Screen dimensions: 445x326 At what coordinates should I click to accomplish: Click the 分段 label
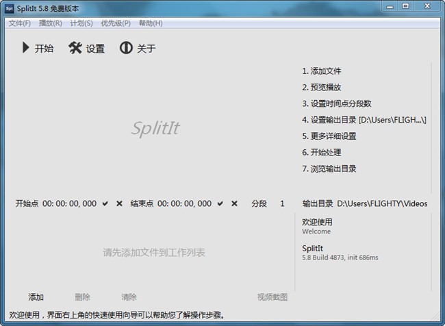259,203
